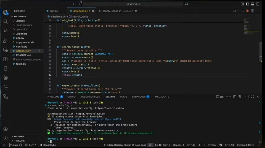Screen dimensions: 265x148
Task: Switch to the DEBUG CONSOLE tab
Action: tap(91, 97)
